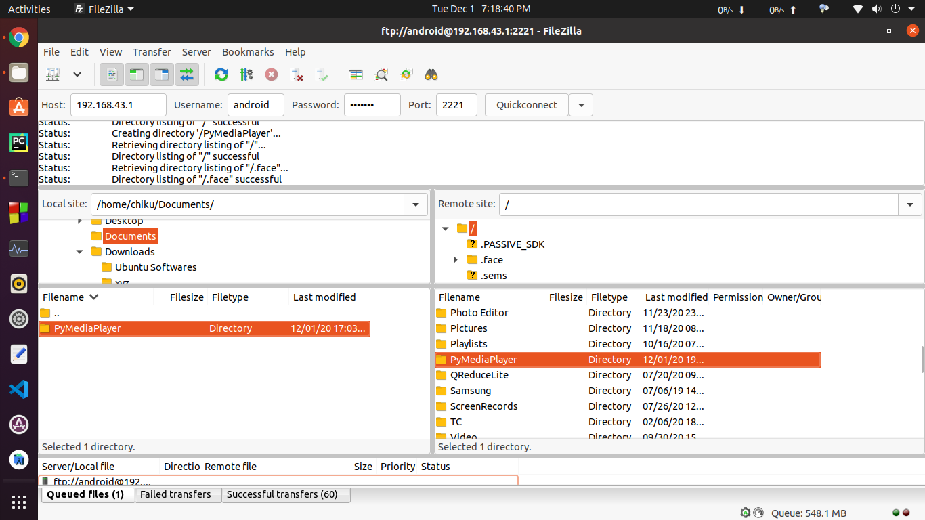Expand the .face folder in the remote tree

coord(456,260)
